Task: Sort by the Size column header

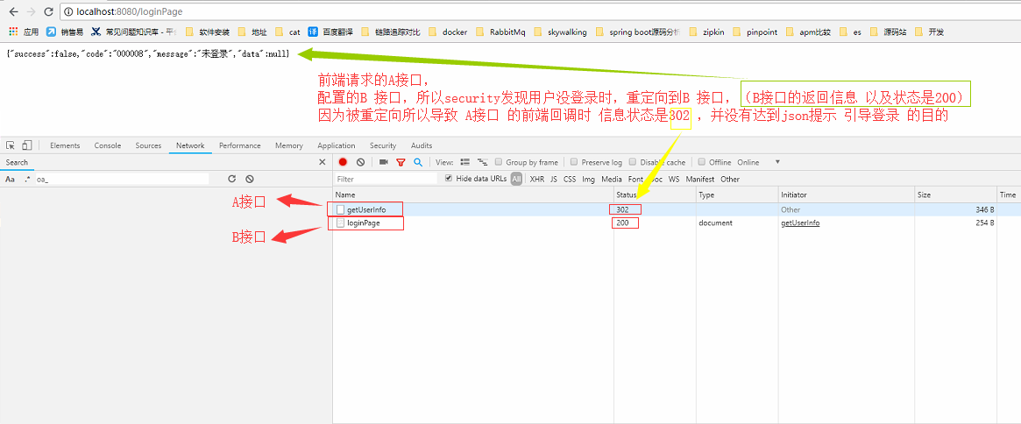Action: pyautogui.click(x=955, y=194)
